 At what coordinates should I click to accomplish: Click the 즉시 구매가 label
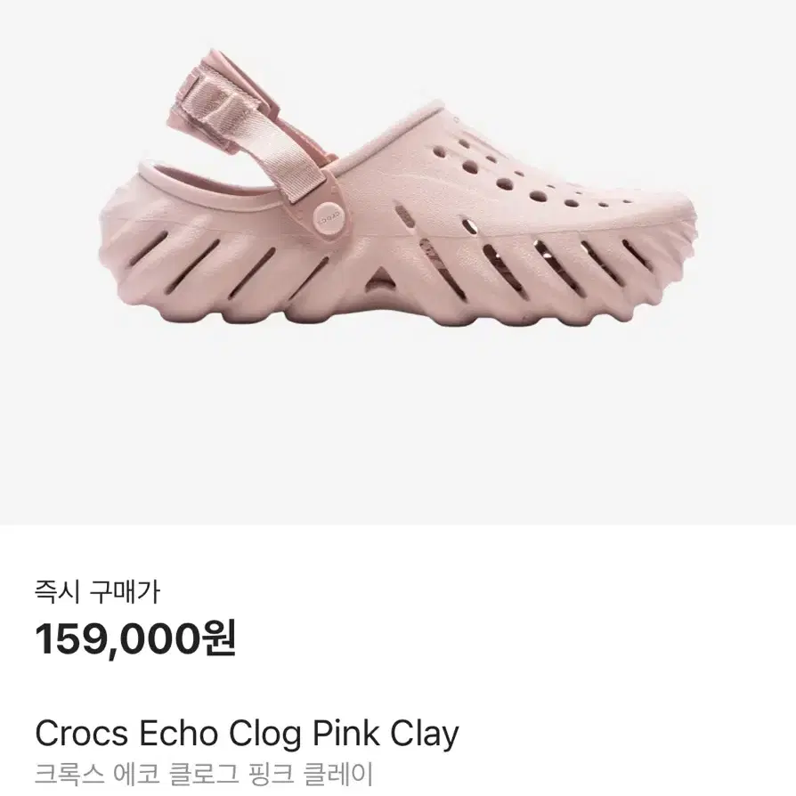(97, 592)
